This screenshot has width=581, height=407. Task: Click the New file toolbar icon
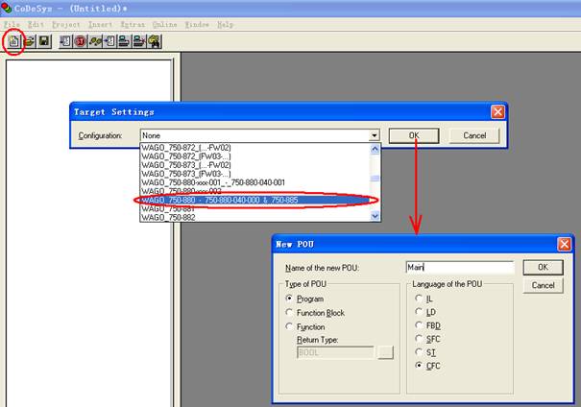(14, 41)
